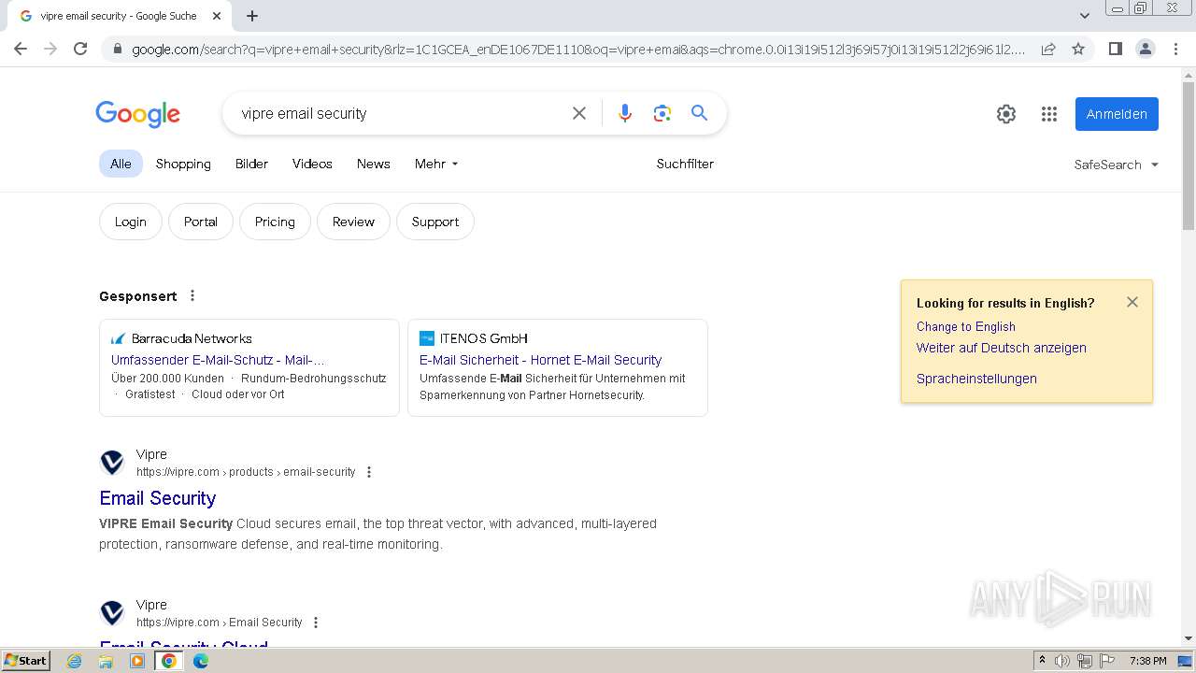Open the Windows Start menu
This screenshot has height=673, width=1196.
click(x=26, y=661)
